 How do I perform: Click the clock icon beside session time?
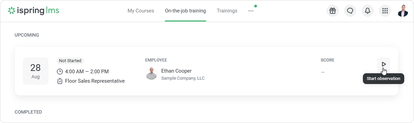point(60,72)
